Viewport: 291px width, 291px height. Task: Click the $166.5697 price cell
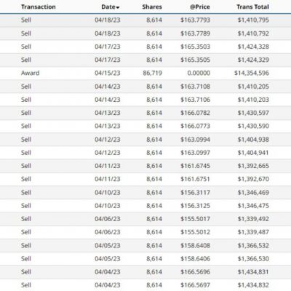(195, 285)
